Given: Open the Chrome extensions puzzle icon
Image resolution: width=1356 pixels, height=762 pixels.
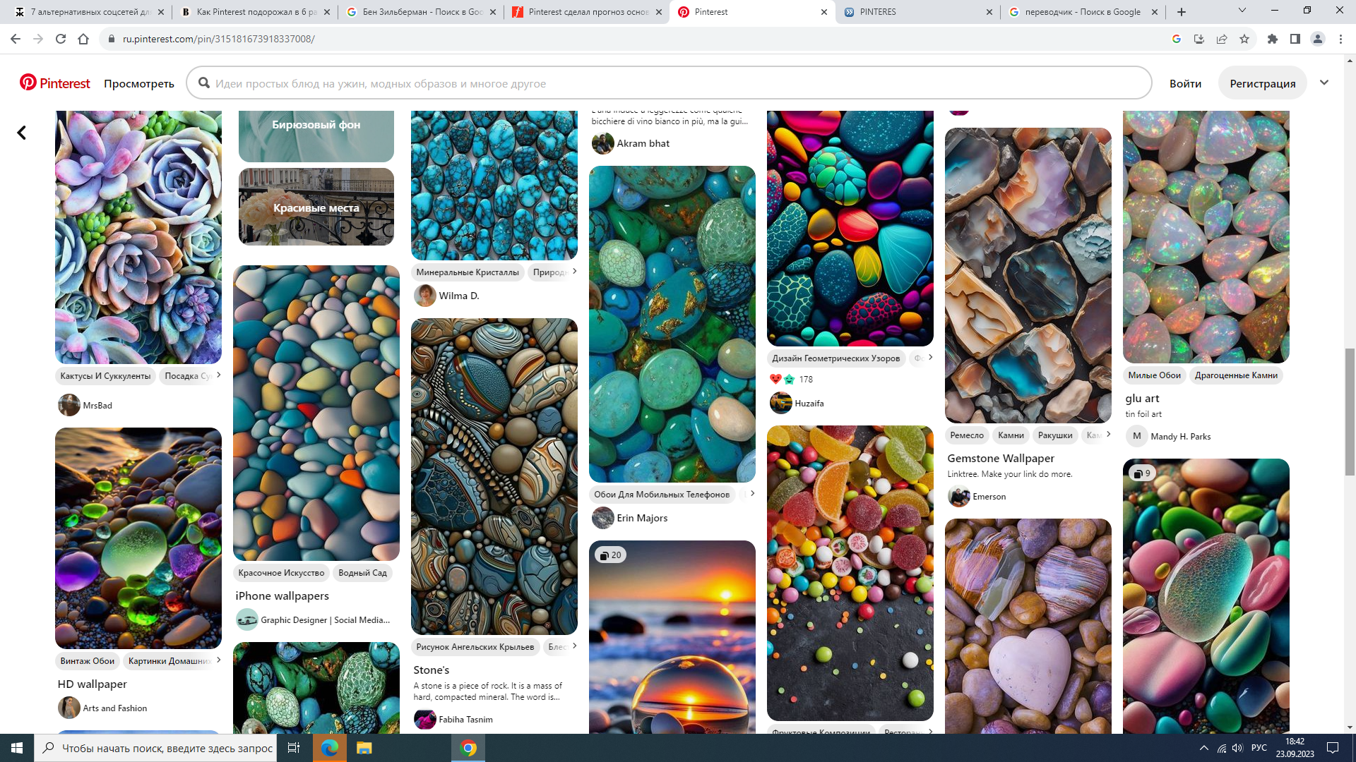Looking at the screenshot, I should (1273, 39).
